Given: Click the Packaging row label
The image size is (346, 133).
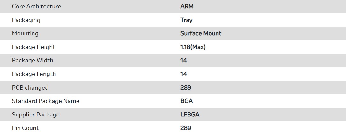Looking at the screenshot, I should click(x=26, y=20).
